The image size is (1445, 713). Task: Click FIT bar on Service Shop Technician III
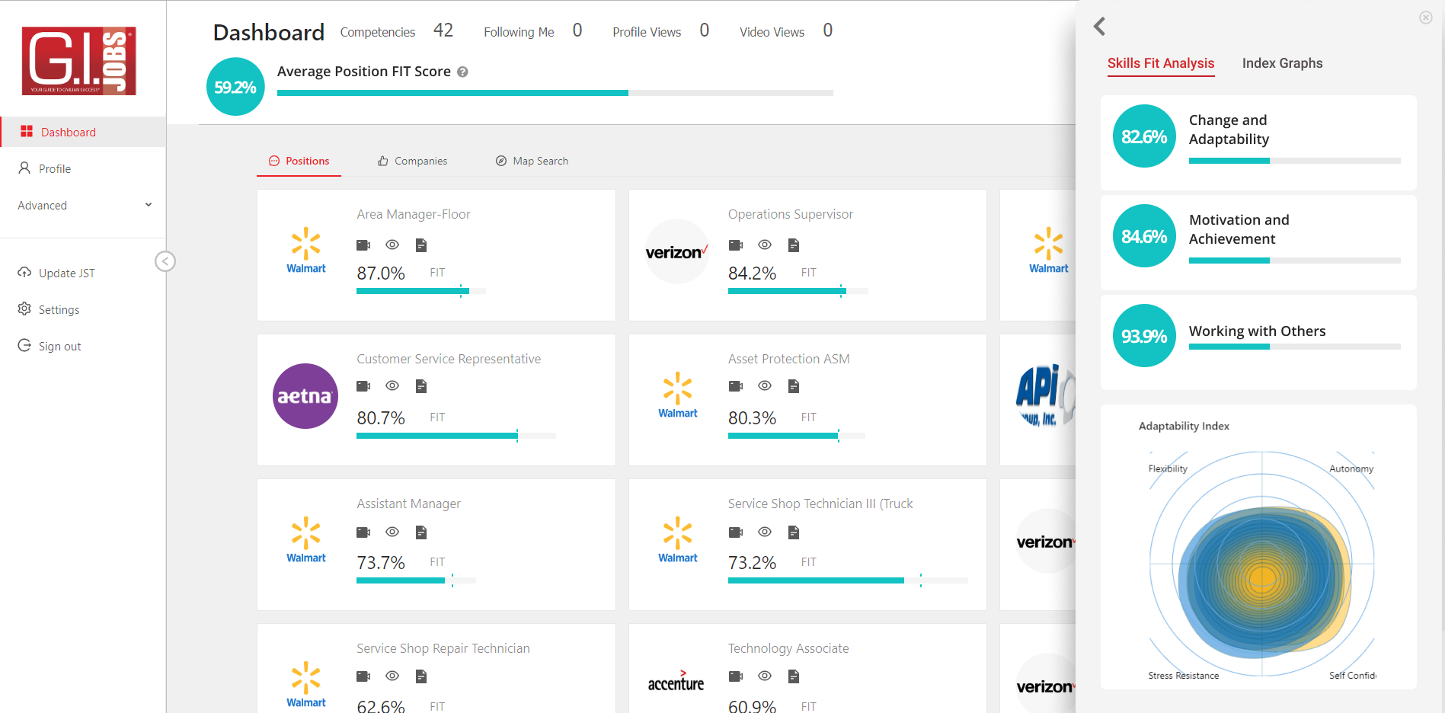(848, 580)
